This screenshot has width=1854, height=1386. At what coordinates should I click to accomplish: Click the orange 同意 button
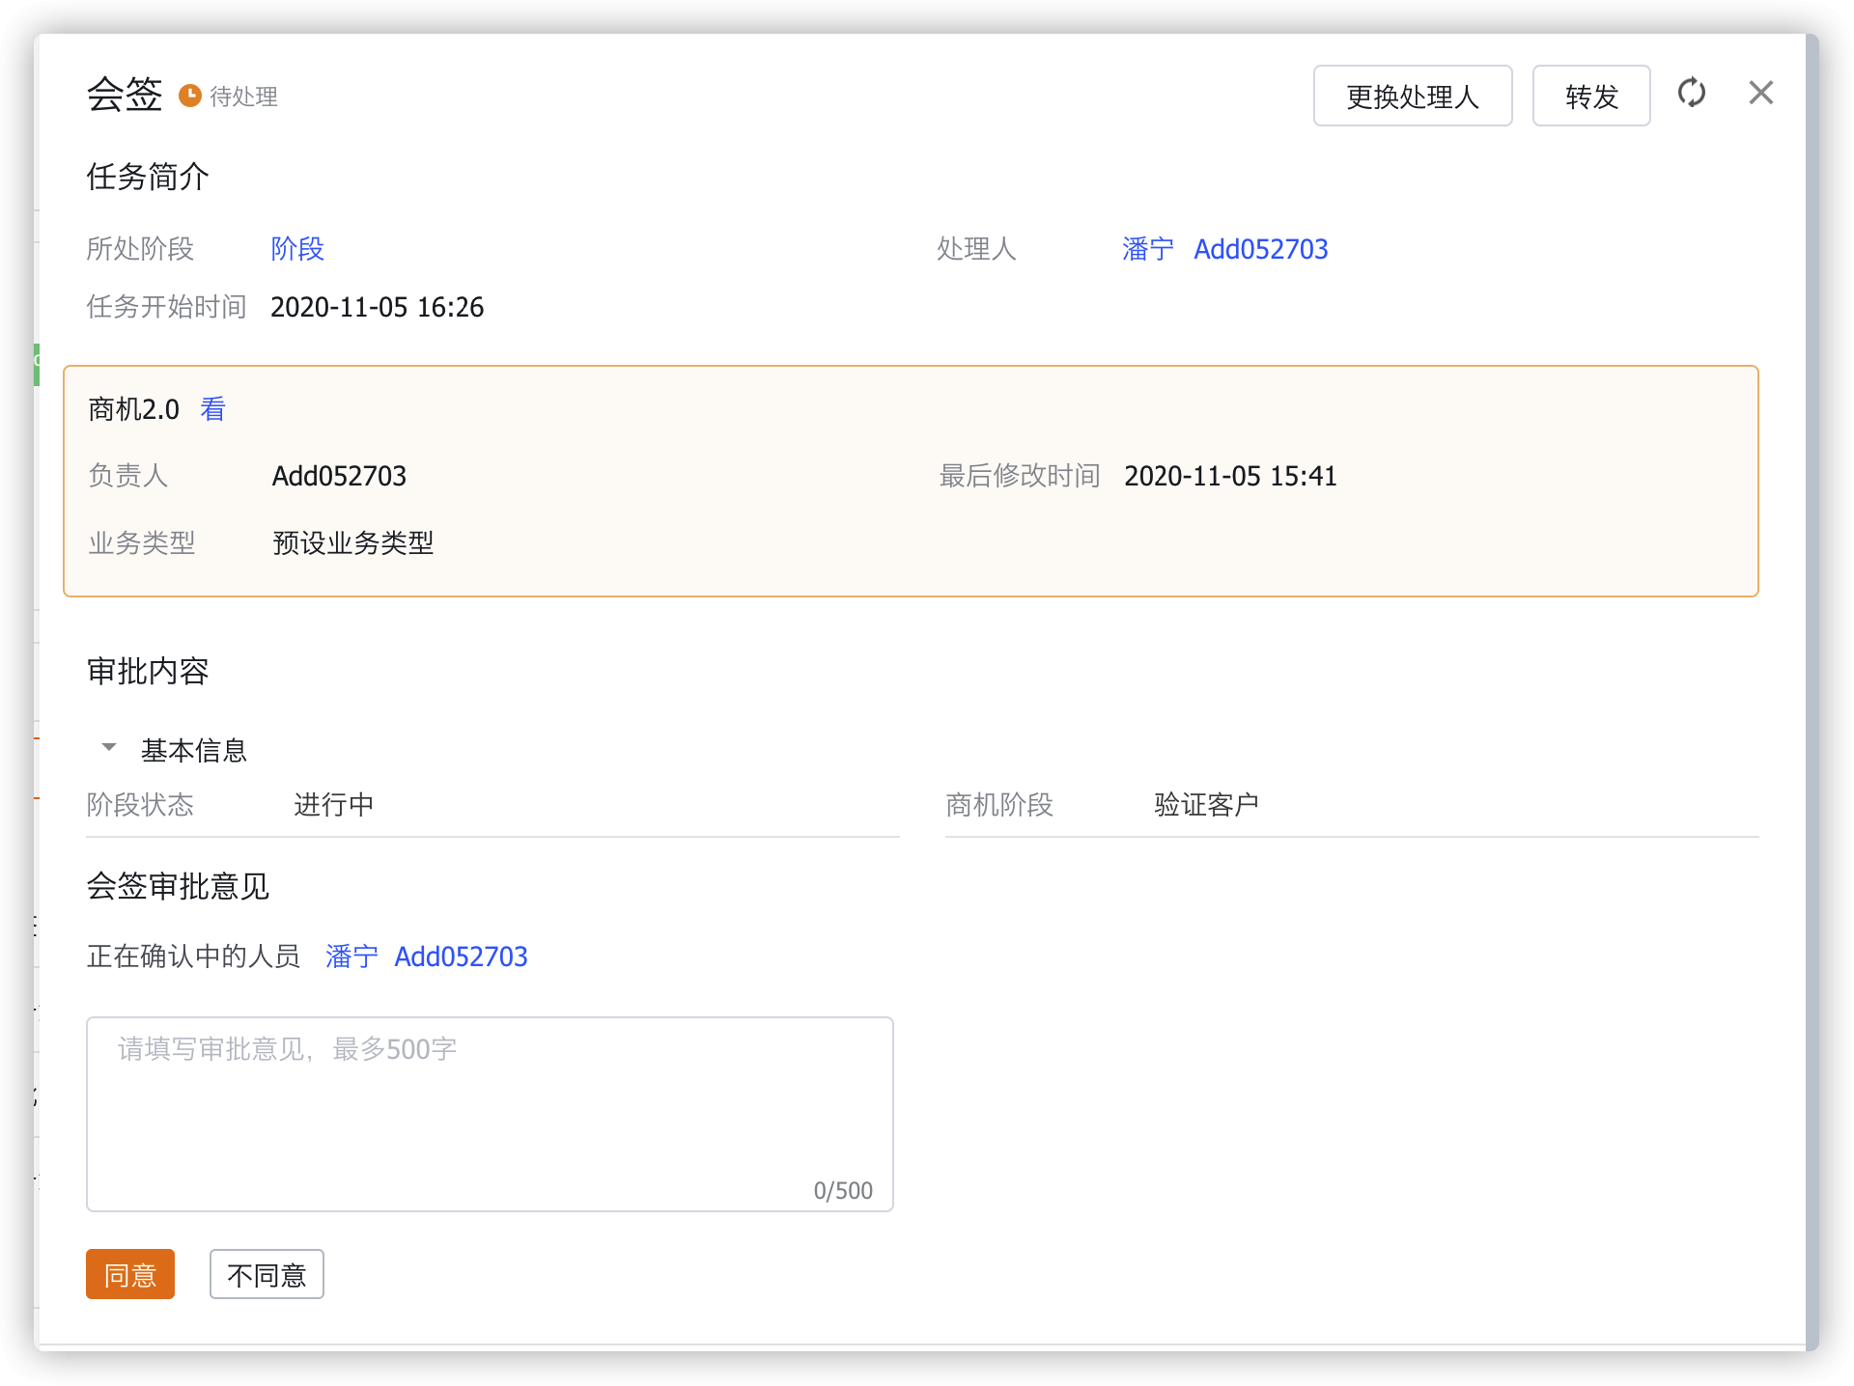[x=130, y=1274]
